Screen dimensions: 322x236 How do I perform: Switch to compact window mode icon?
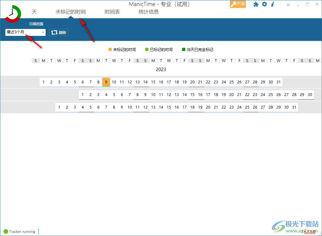coord(289,4)
